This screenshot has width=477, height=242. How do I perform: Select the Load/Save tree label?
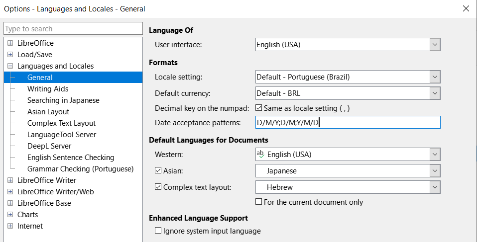[35, 55]
